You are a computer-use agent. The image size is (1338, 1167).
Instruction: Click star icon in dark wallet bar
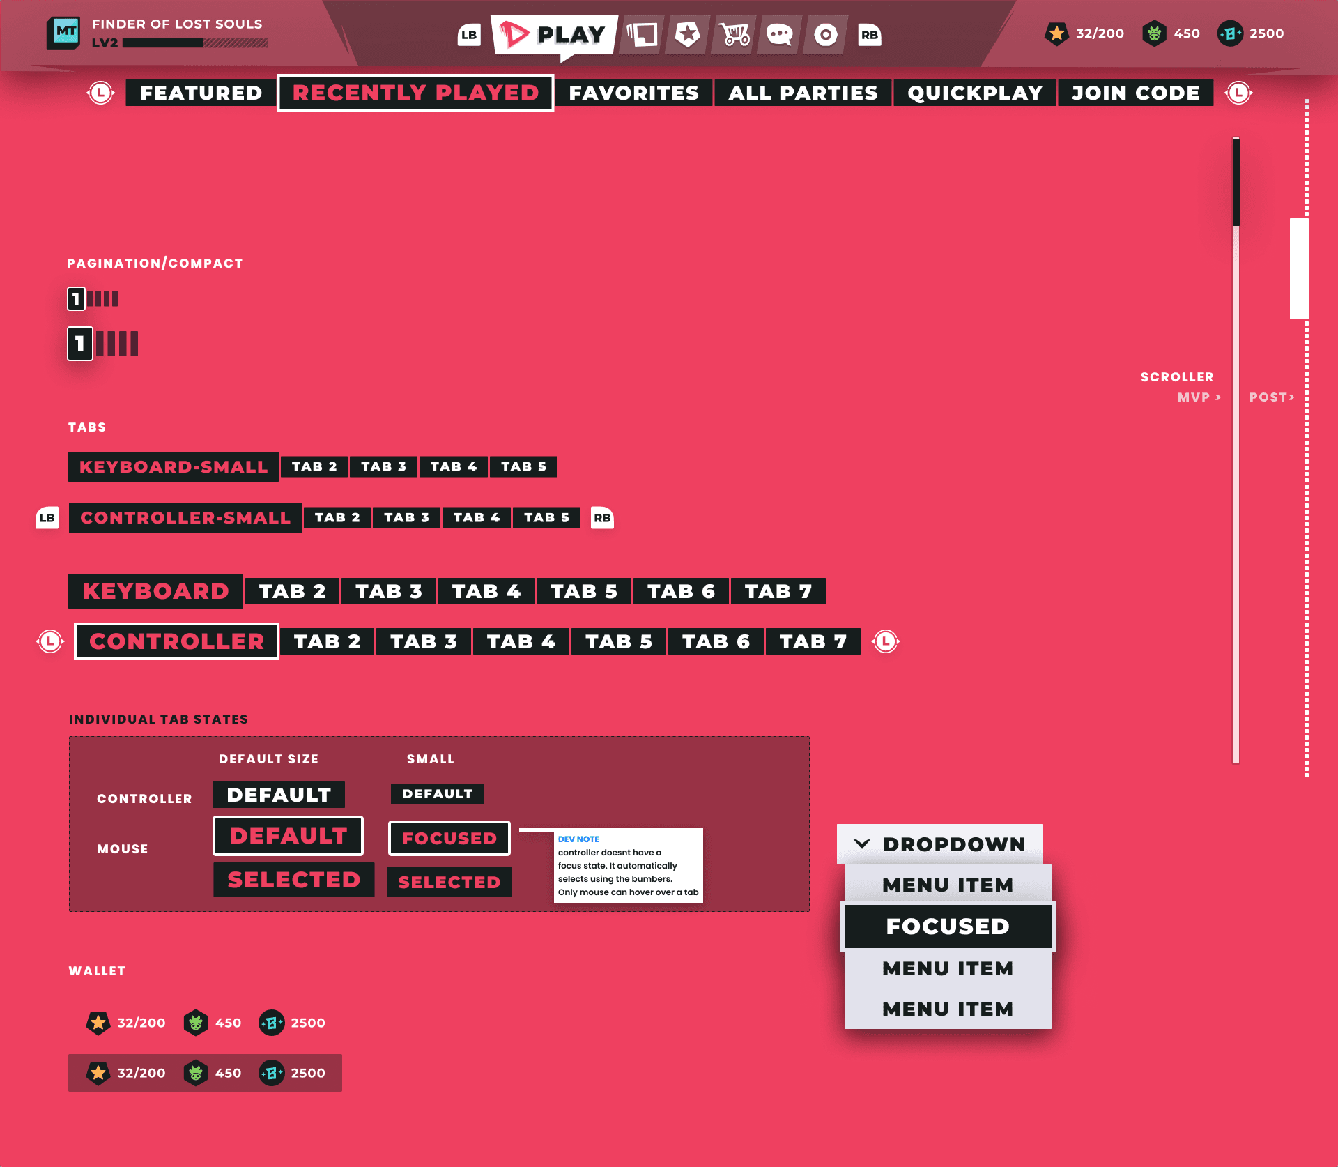click(98, 1073)
